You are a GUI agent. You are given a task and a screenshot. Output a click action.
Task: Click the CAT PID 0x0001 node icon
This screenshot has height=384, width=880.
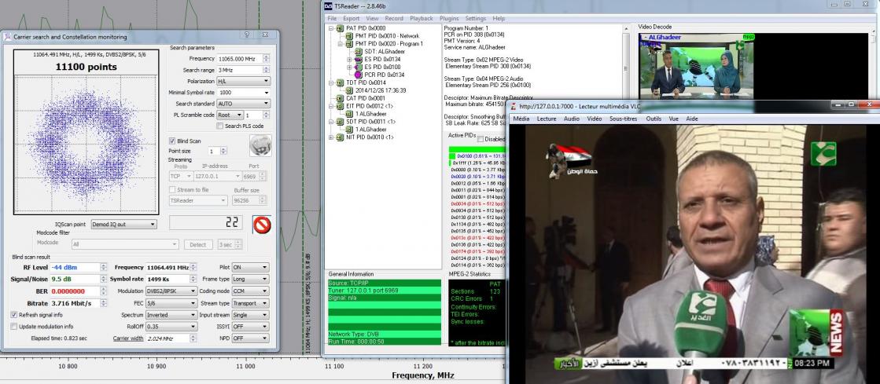[341, 98]
